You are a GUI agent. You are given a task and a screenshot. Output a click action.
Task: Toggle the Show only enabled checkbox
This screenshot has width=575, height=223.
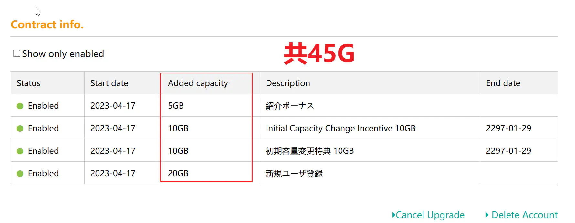[16, 53]
